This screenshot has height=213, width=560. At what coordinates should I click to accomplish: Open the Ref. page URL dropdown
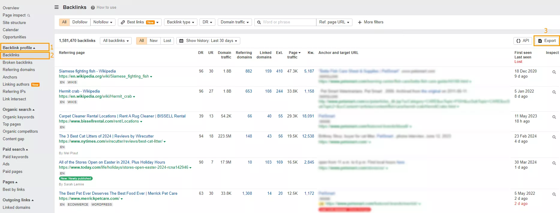pos(334,22)
